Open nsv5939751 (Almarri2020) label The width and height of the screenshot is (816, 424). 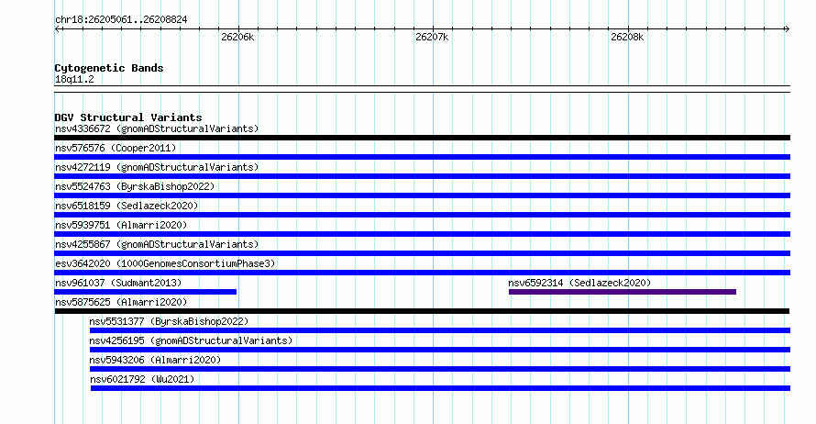pos(121,225)
